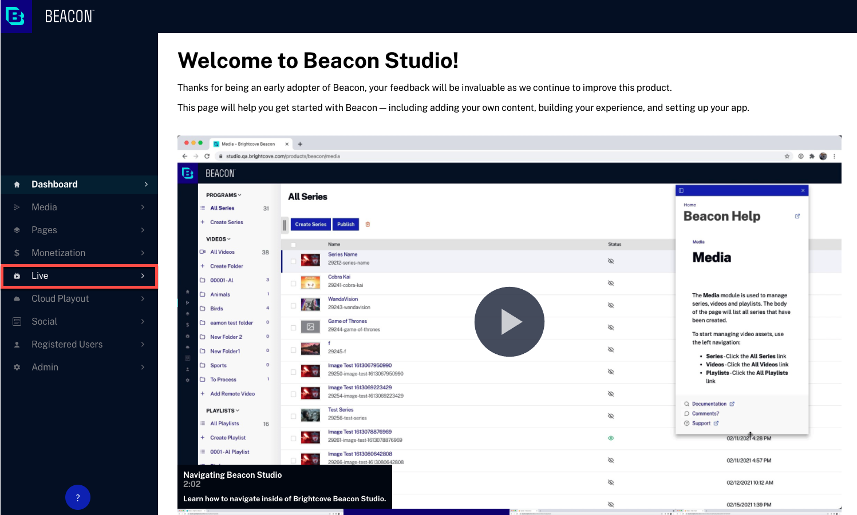Open the Live module label
This screenshot has height=515, width=857.
coord(40,276)
